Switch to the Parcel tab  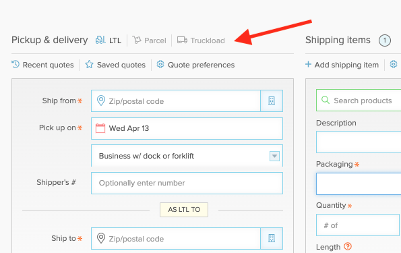click(x=149, y=40)
